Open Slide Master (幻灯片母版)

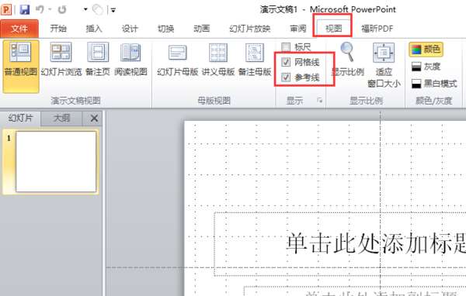pyautogui.click(x=177, y=60)
